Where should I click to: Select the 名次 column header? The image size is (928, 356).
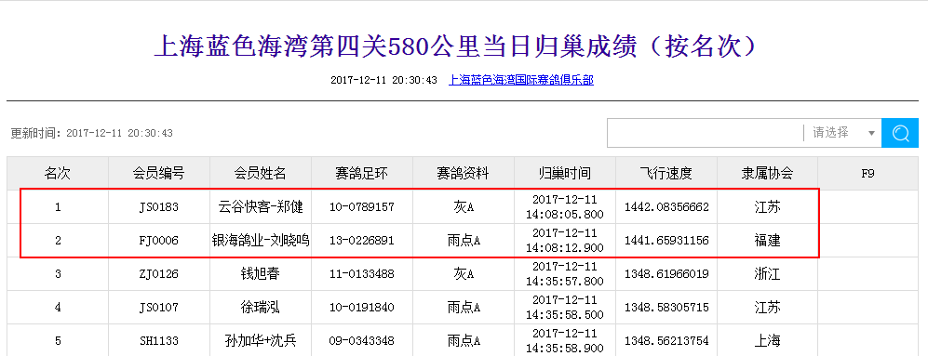click(58, 173)
